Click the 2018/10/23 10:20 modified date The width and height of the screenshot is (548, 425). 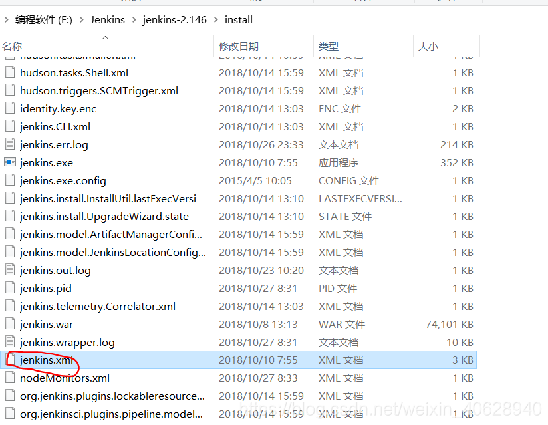pos(261,270)
